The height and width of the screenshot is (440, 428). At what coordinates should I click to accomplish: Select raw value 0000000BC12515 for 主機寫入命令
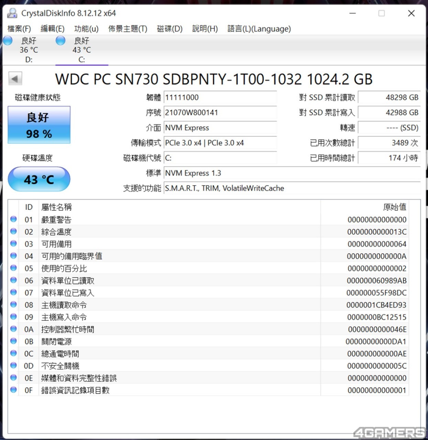377,317
